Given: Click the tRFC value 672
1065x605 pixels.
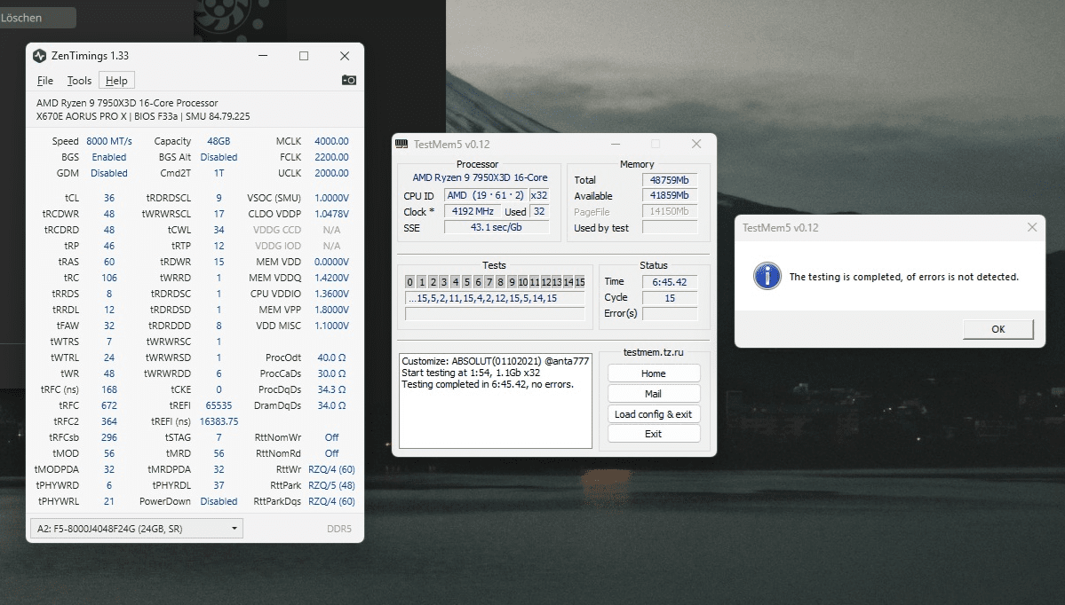Looking at the screenshot, I should coord(109,405).
